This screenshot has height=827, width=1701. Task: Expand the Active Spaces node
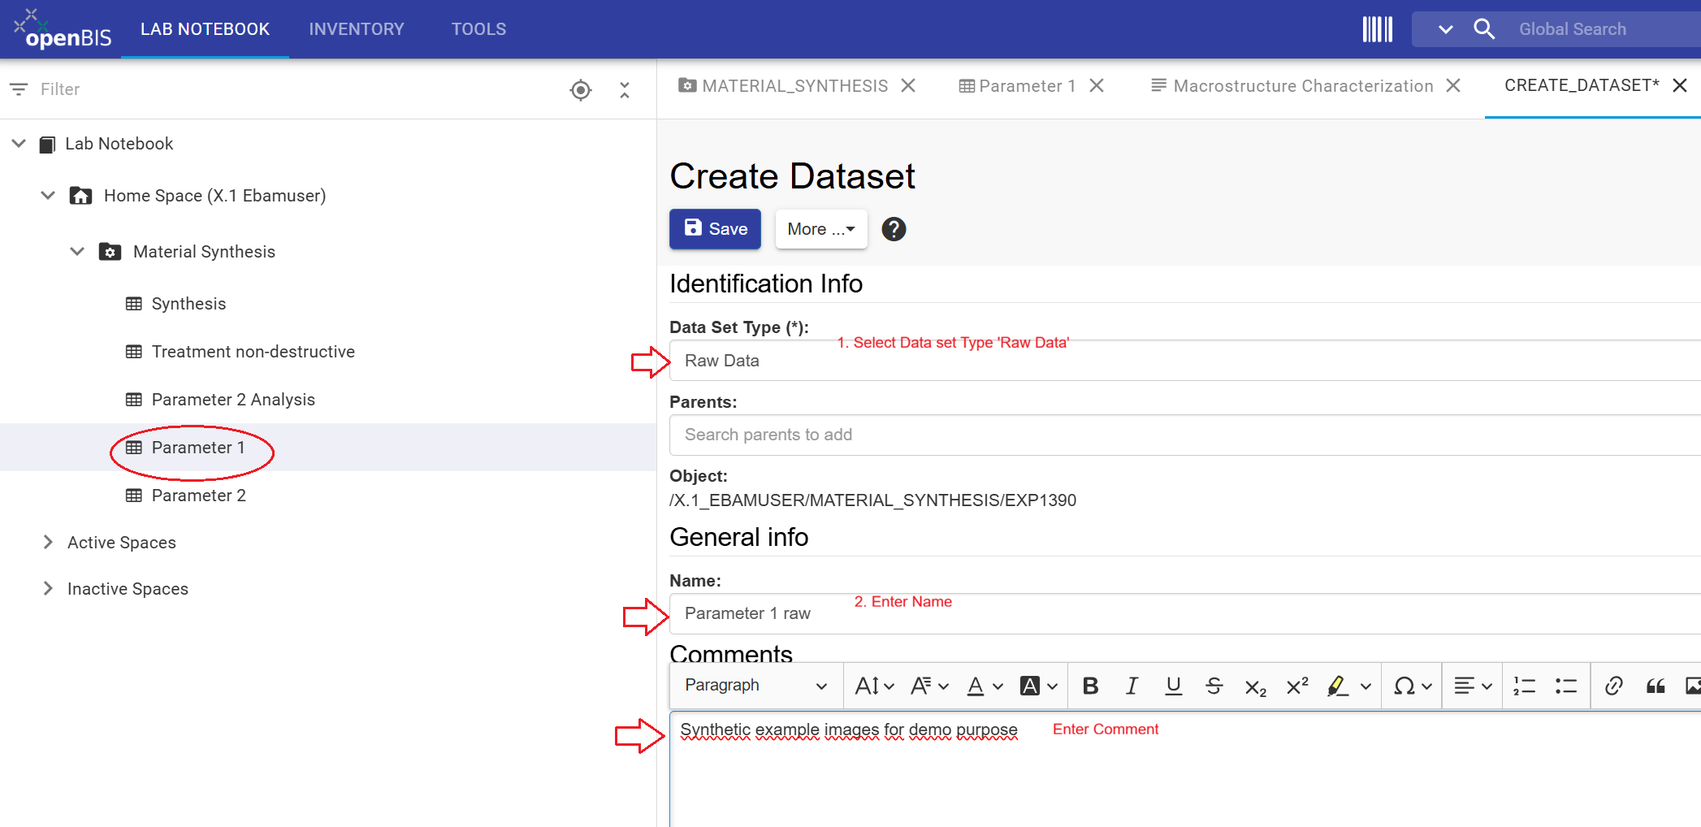(48, 543)
